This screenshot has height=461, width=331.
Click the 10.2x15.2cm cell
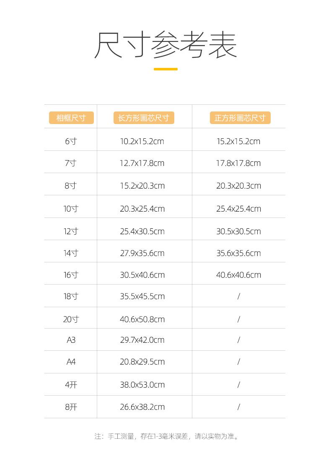pyautogui.click(x=142, y=141)
